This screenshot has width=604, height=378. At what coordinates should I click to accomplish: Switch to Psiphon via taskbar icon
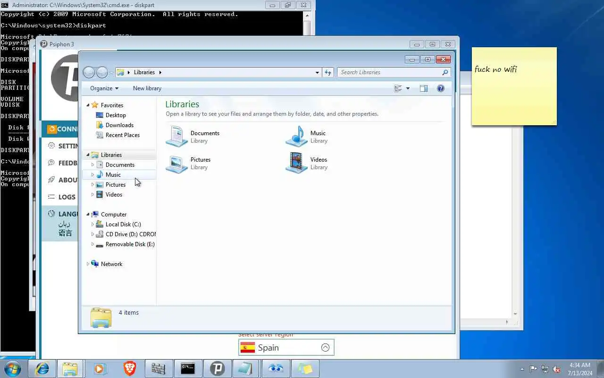click(217, 369)
